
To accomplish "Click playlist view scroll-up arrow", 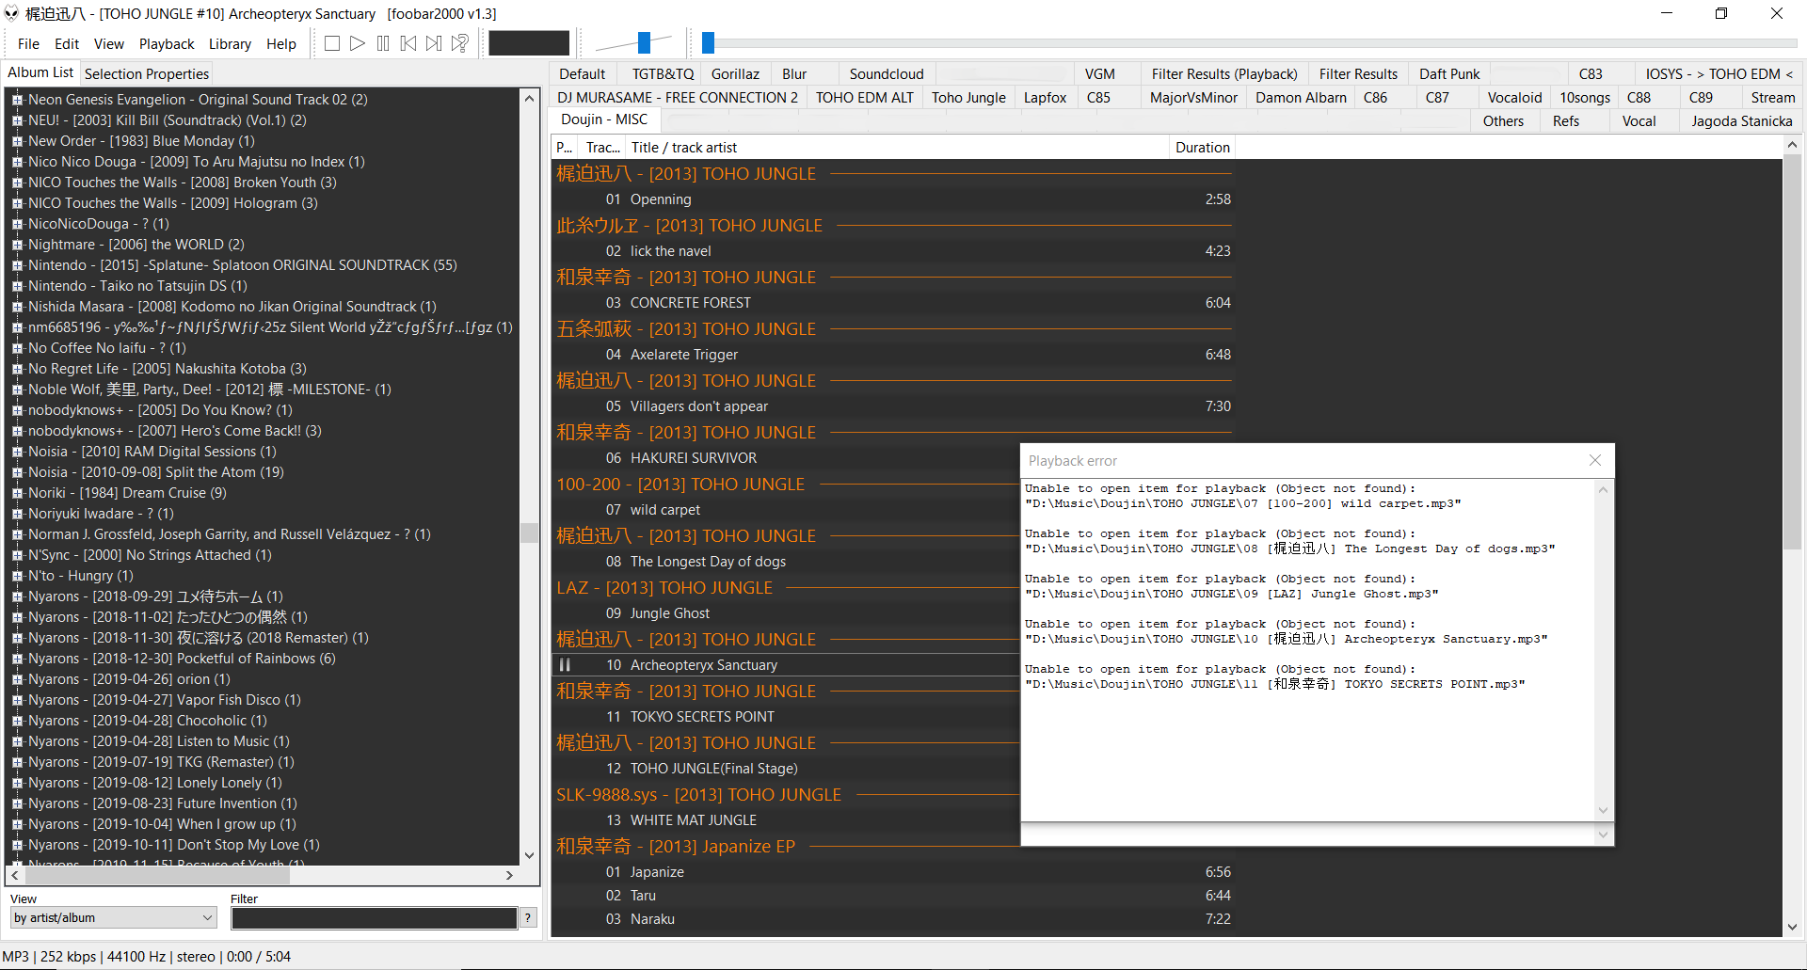I will click(1792, 145).
